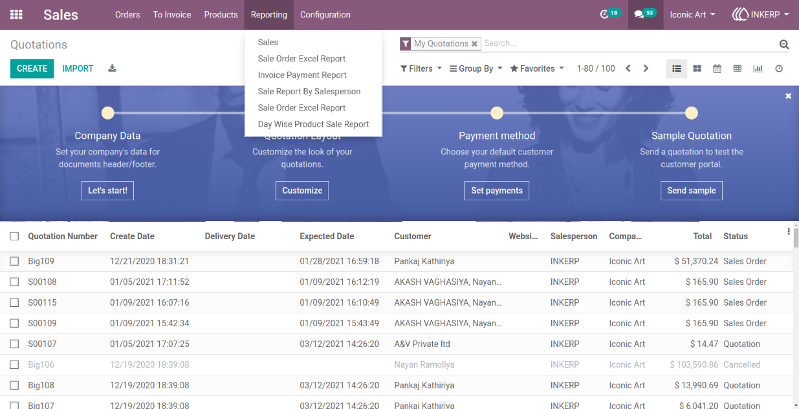Tick the select-all checkbox in the table header
This screenshot has height=409, width=799.
click(14, 236)
